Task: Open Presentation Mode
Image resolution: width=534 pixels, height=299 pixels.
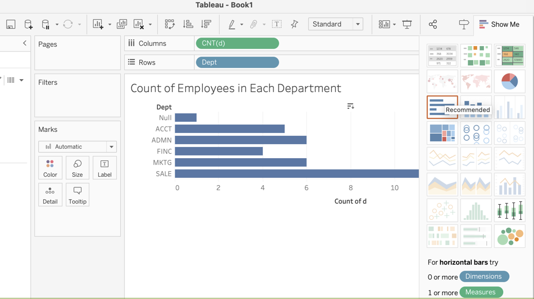Action: (x=407, y=24)
